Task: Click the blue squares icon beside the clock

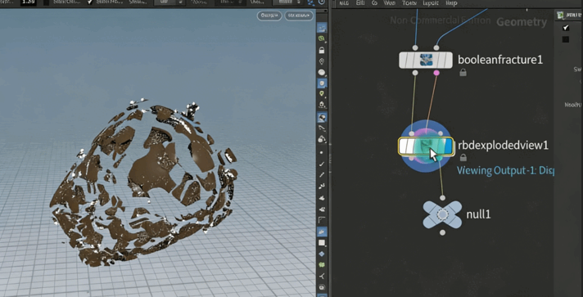Action: (311, 2)
